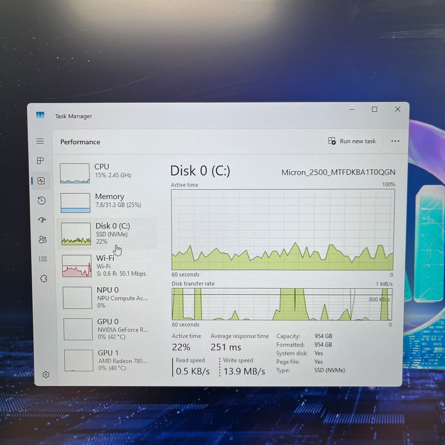This screenshot has width=445, height=445.
Task: Open the hamburger navigation menu
Action: pos(40,141)
